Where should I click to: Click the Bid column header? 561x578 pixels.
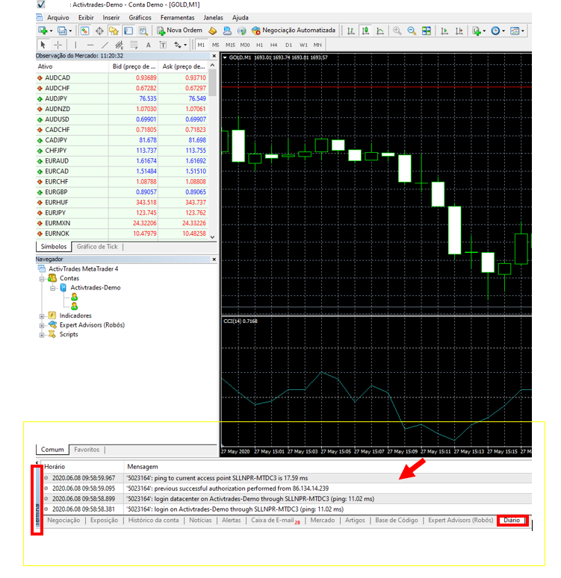tap(134, 66)
